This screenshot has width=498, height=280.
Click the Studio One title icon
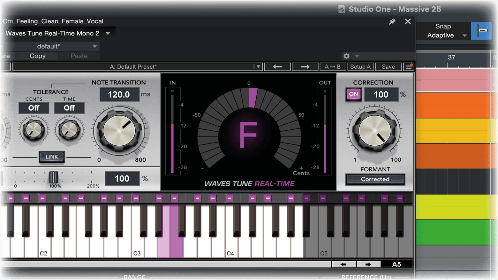[342, 9]
